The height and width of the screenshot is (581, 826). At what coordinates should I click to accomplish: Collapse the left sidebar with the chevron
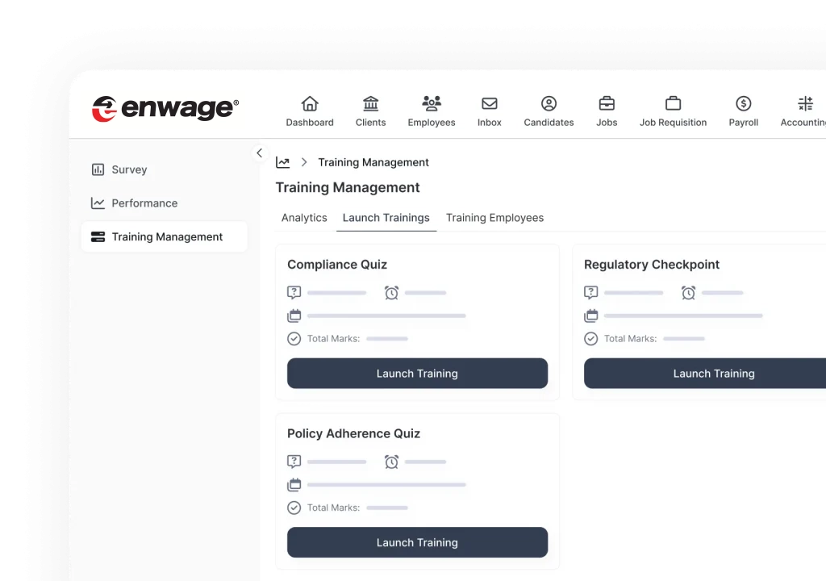pos(259,153)
